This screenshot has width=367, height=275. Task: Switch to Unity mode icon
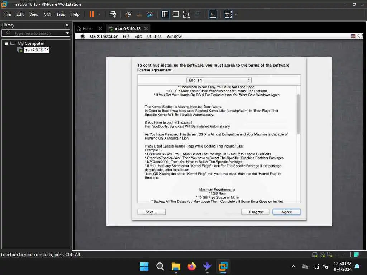click(197, 14)
